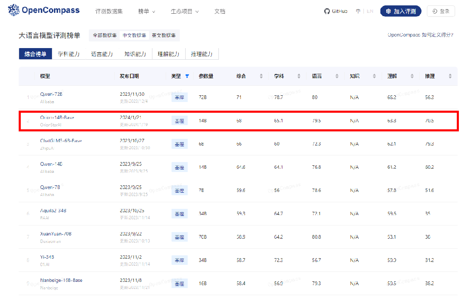Expand the 榜单 dropdown menu
This screenshot has height=298, width=468.
tap(147, 11)
